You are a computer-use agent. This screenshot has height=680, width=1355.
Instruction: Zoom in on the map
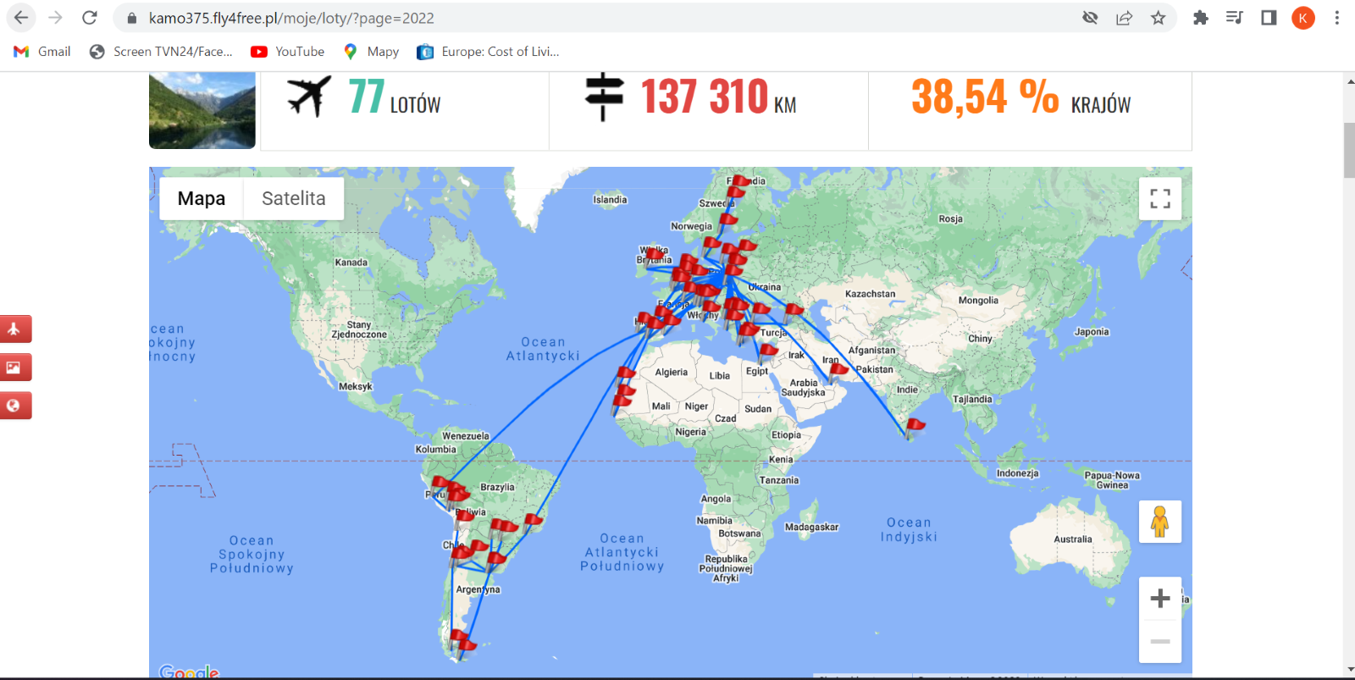point(1160,599)
